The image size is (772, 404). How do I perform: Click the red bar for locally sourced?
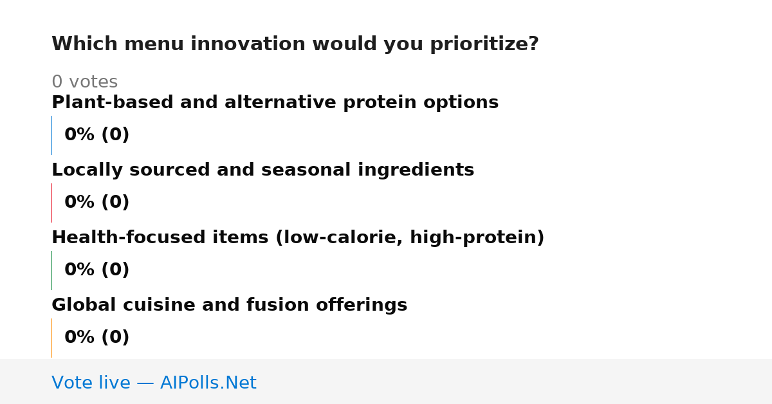pyautogui.click(x=51, y=203)
